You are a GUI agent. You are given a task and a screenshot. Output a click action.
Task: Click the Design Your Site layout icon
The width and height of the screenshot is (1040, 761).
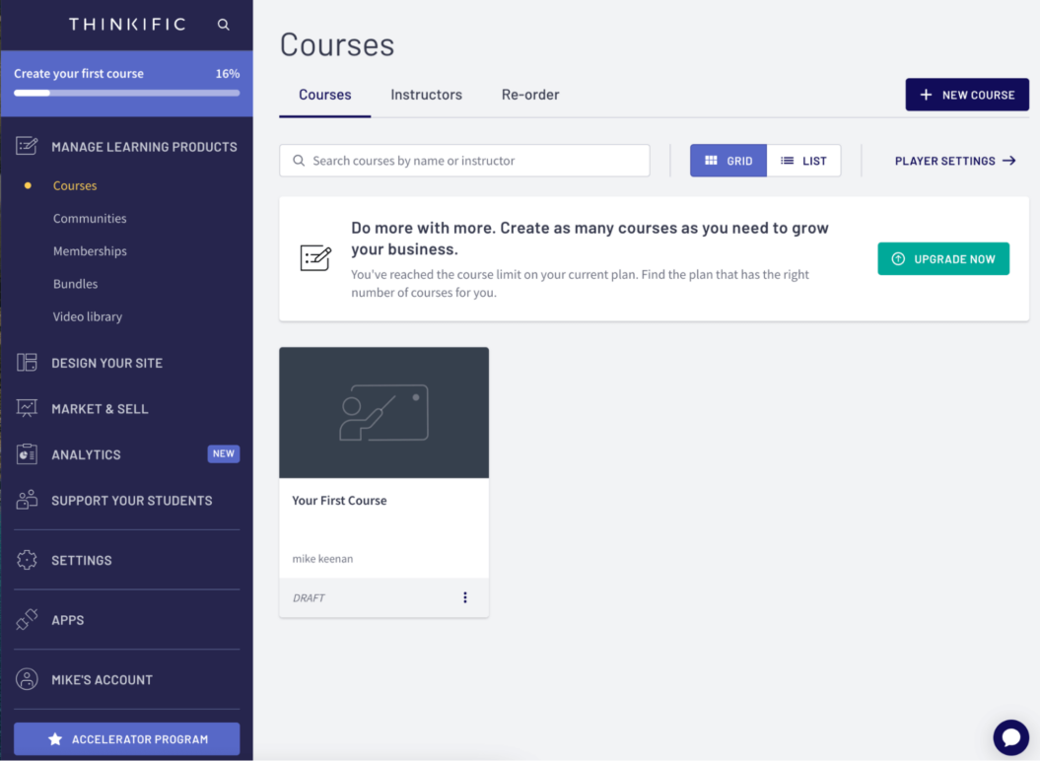click(x=27, y=362)
